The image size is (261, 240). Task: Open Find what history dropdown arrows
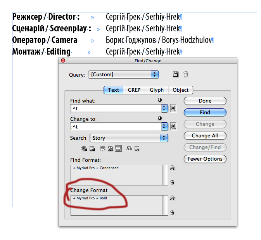pyautogui.click(x=164, y=108)
